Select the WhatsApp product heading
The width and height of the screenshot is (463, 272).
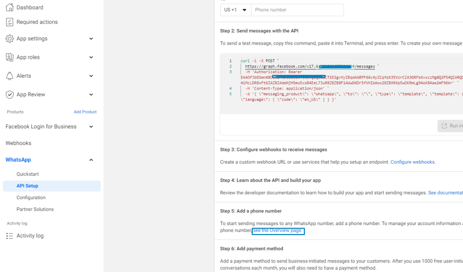[x=18, y=159]
